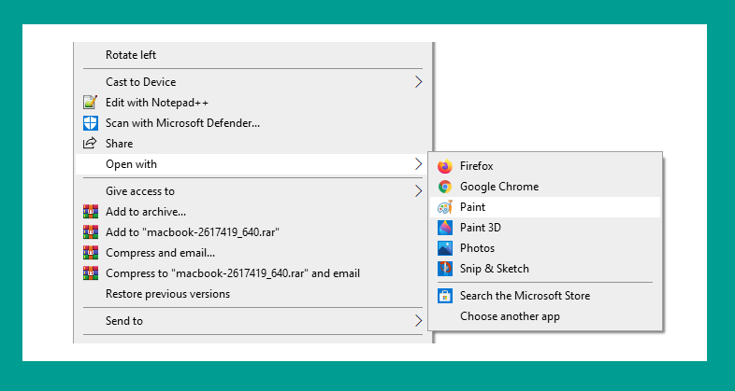
Task: Click the Microsoft Store bag icon
Action: tap(445, 296)
